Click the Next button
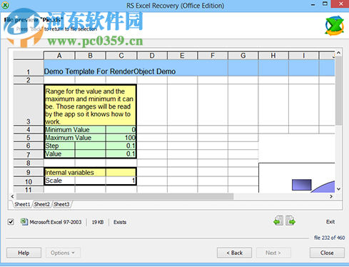Screen dimensions: 349x267 point(273,253)
